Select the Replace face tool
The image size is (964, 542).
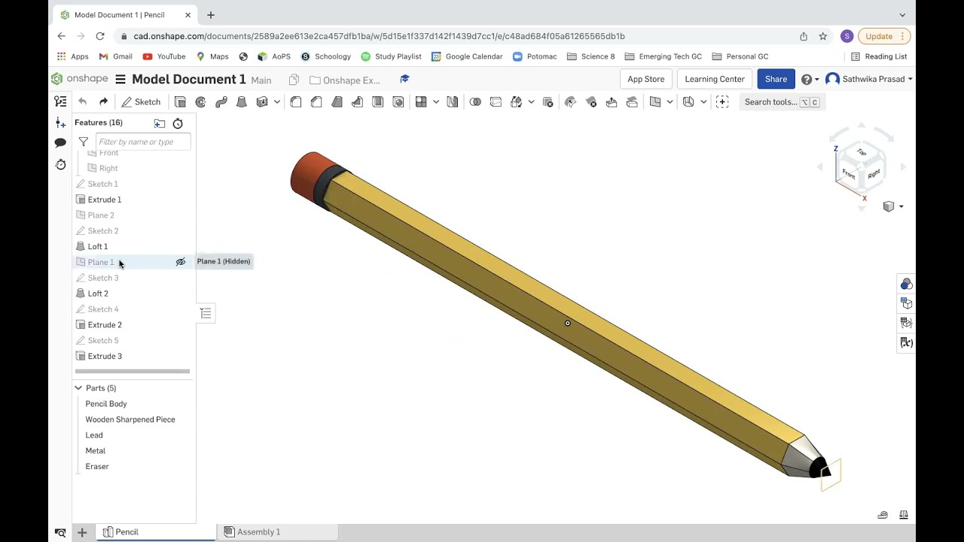pyautogui.click(x=632, y=102)
